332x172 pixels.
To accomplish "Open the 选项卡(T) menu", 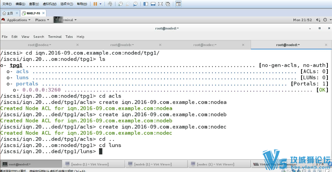I will point(67,4).
